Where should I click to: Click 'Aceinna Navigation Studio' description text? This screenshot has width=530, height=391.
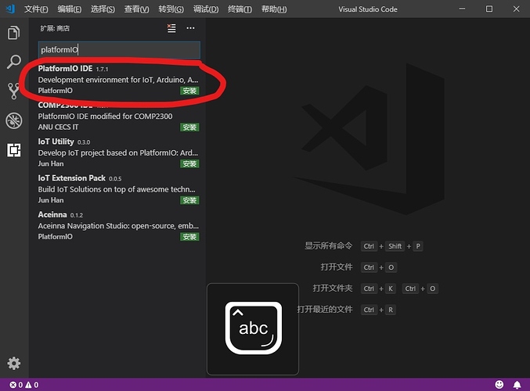(x=118, y=225)
